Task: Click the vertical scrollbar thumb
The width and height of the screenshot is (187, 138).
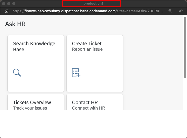Action: [x=185, y=47]
